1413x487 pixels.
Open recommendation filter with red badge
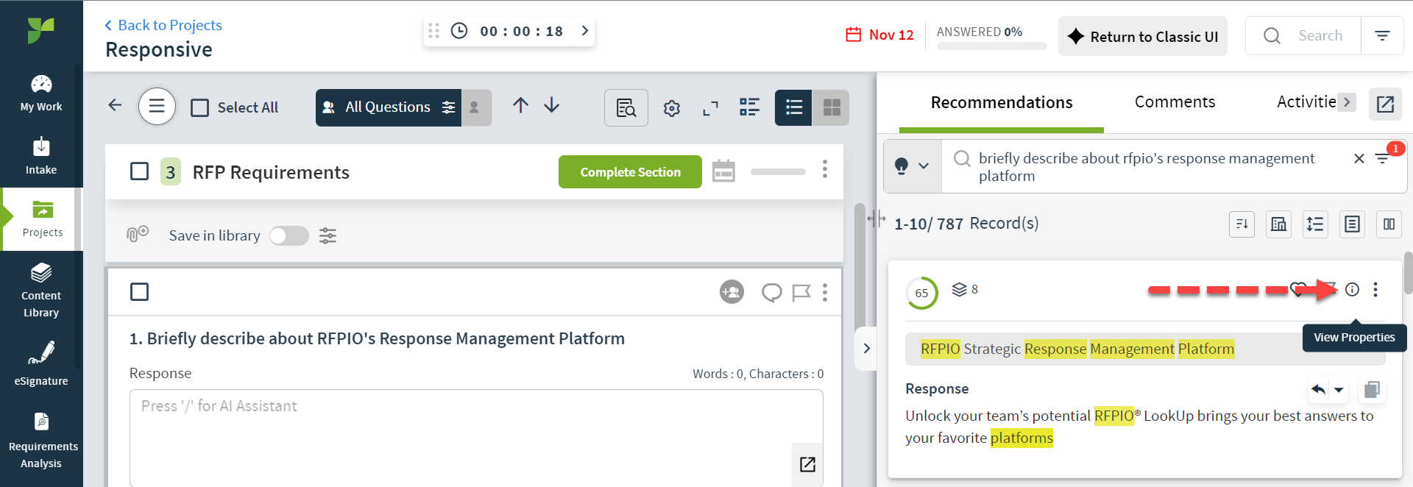(x=1384, y=158)
